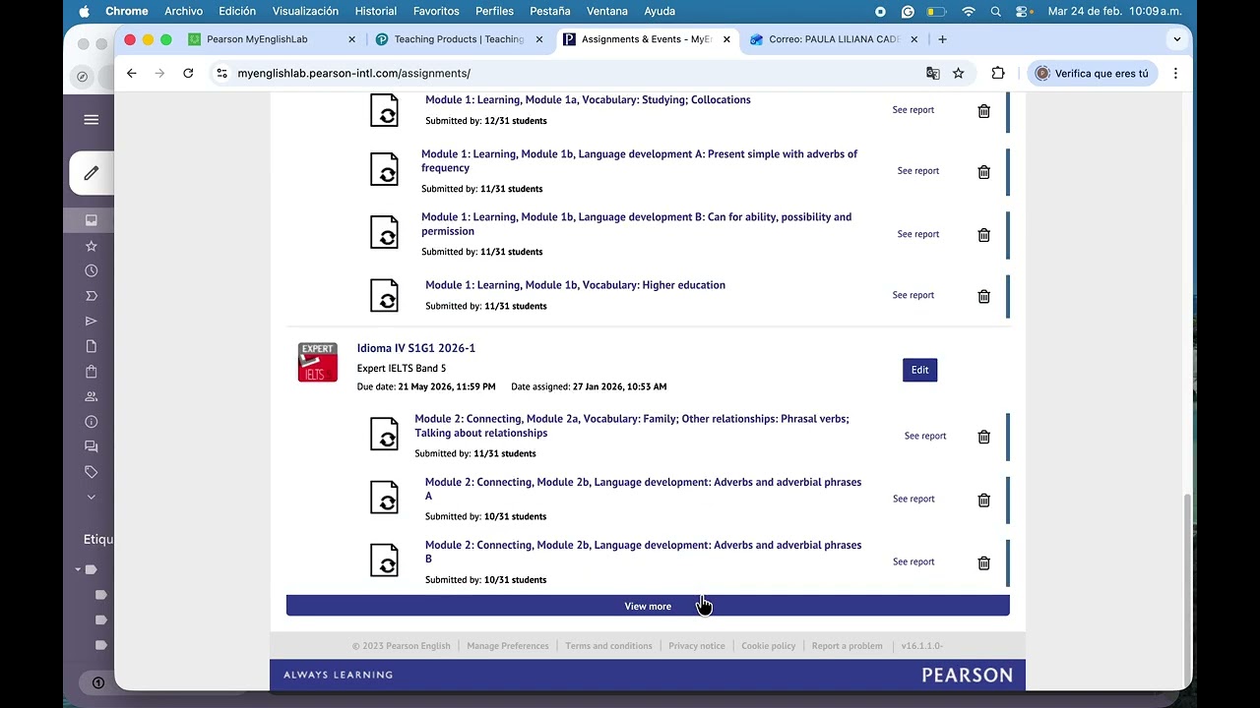Viewport: 1260px width, 708px height.
Task: Go back to the previous page
Action: point(132,73)
